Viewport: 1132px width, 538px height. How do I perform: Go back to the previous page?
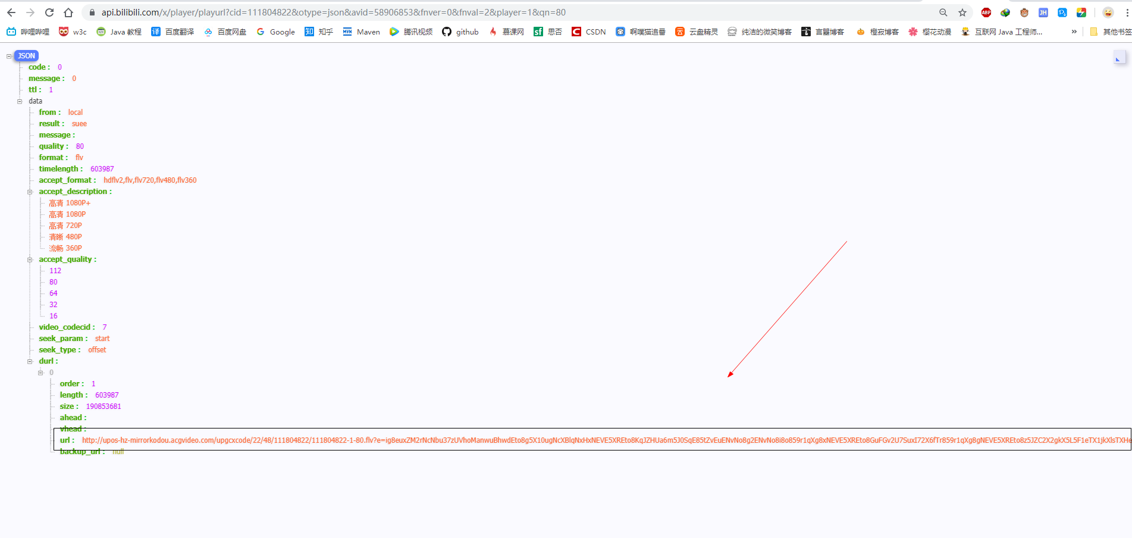(11, 12)
